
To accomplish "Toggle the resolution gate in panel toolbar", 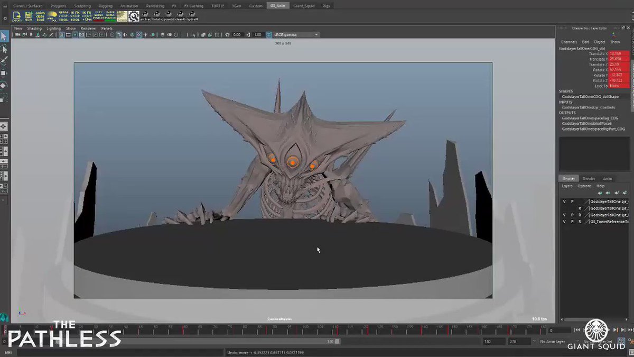I will point(76,34).
